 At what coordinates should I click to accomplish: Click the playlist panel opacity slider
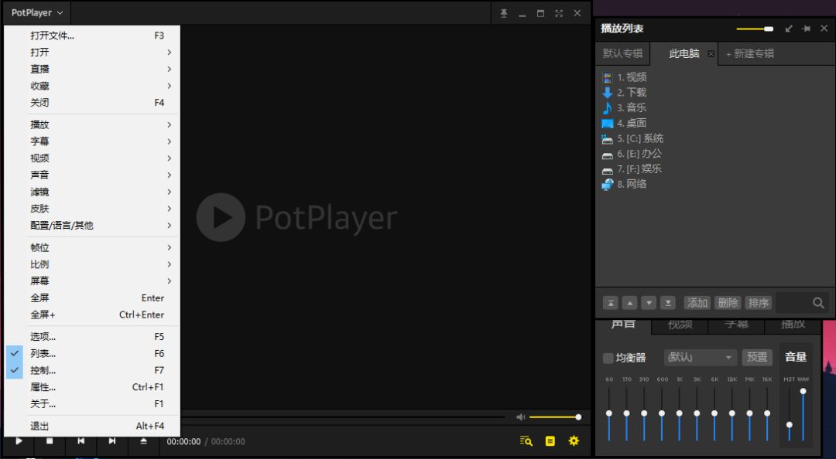[755, 29]
